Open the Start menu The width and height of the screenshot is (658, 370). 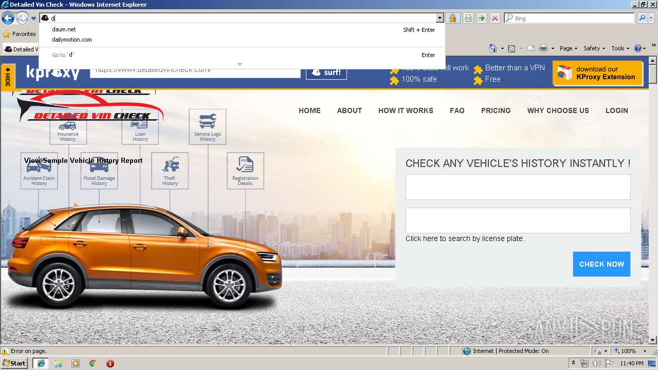click(14, 363)
